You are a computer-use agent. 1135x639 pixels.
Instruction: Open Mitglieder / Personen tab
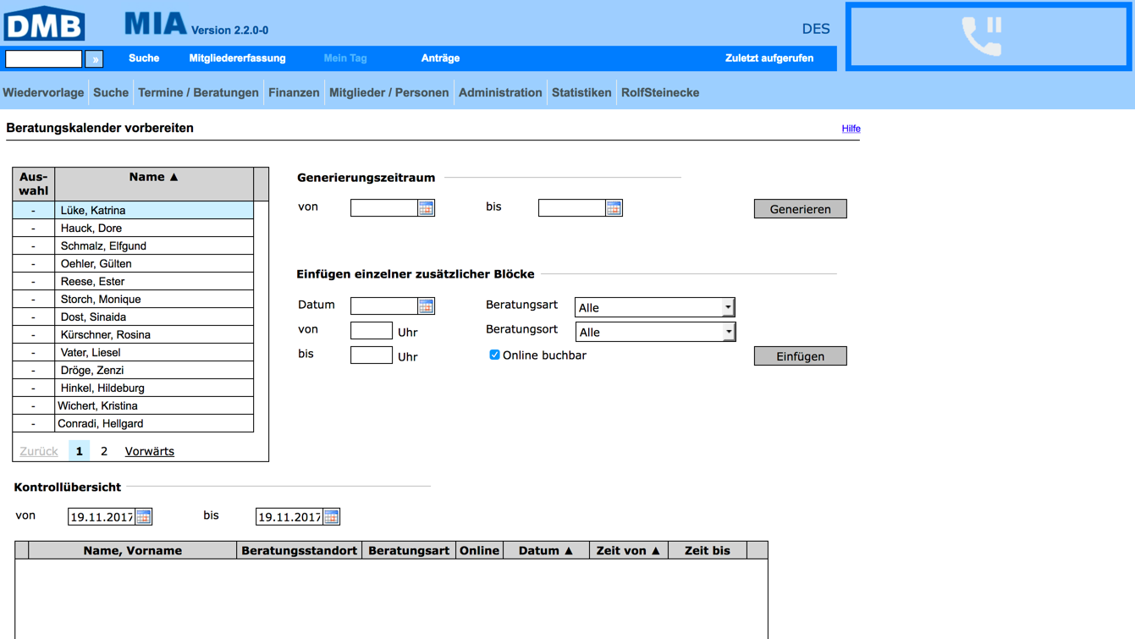388,93
